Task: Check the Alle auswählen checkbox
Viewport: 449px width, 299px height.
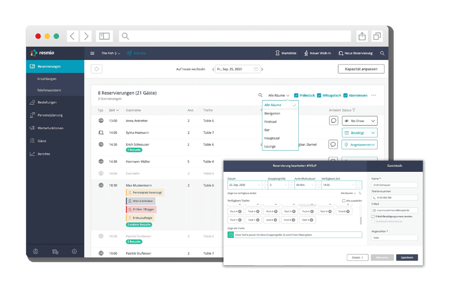Action: 343,201
